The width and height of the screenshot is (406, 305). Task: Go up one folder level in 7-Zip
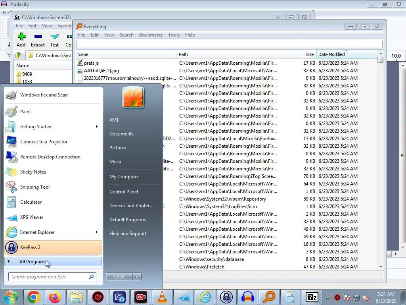(x=18, y=55)
